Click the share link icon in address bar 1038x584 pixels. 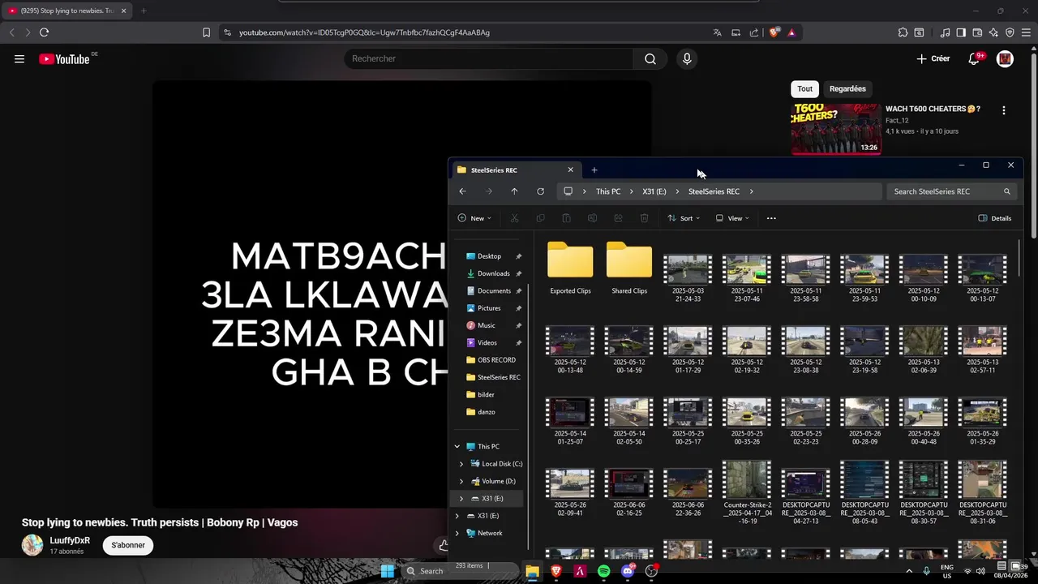[754, 32]
